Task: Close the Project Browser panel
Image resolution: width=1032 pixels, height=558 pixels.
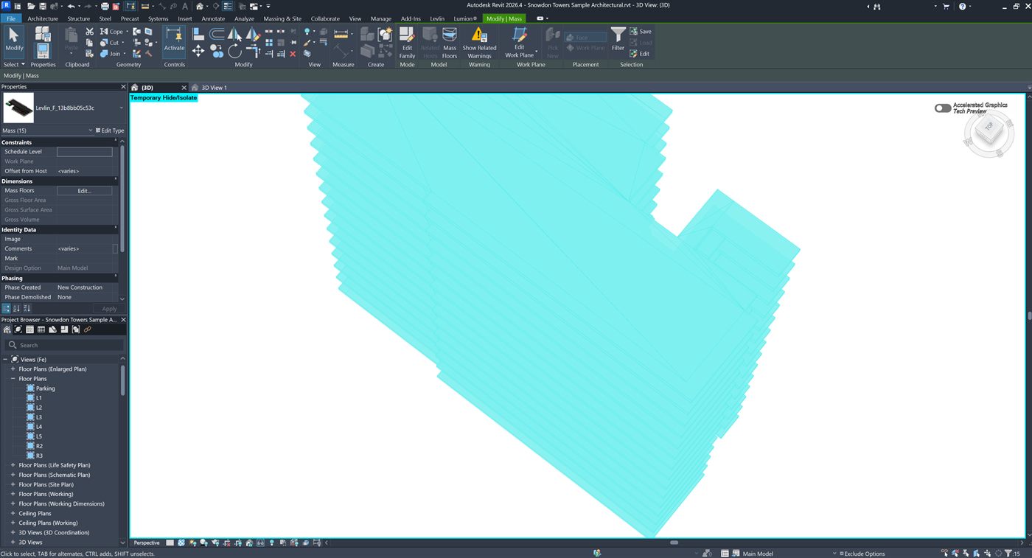Action: click(123, 320)
